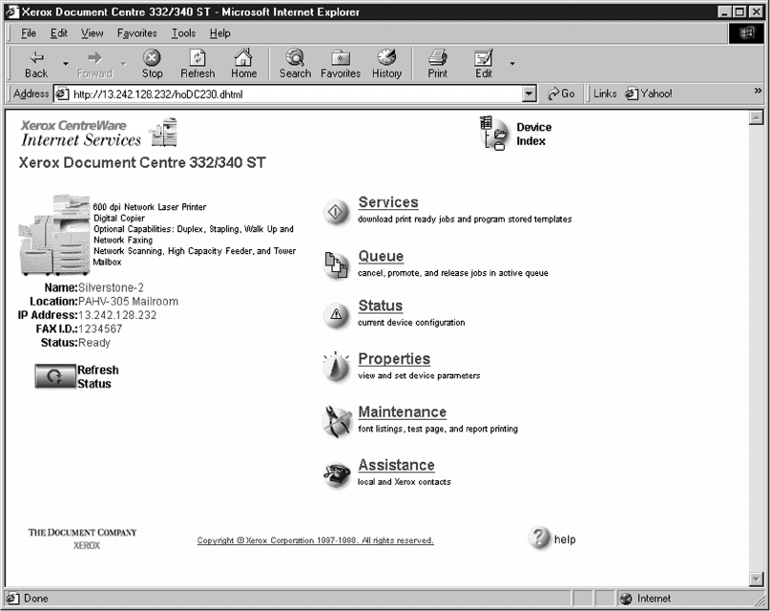This screenshot has width=770, height=611.
Task: Click the 'PAHV-305 Mailroom' location text
Action: coord(128,302)
